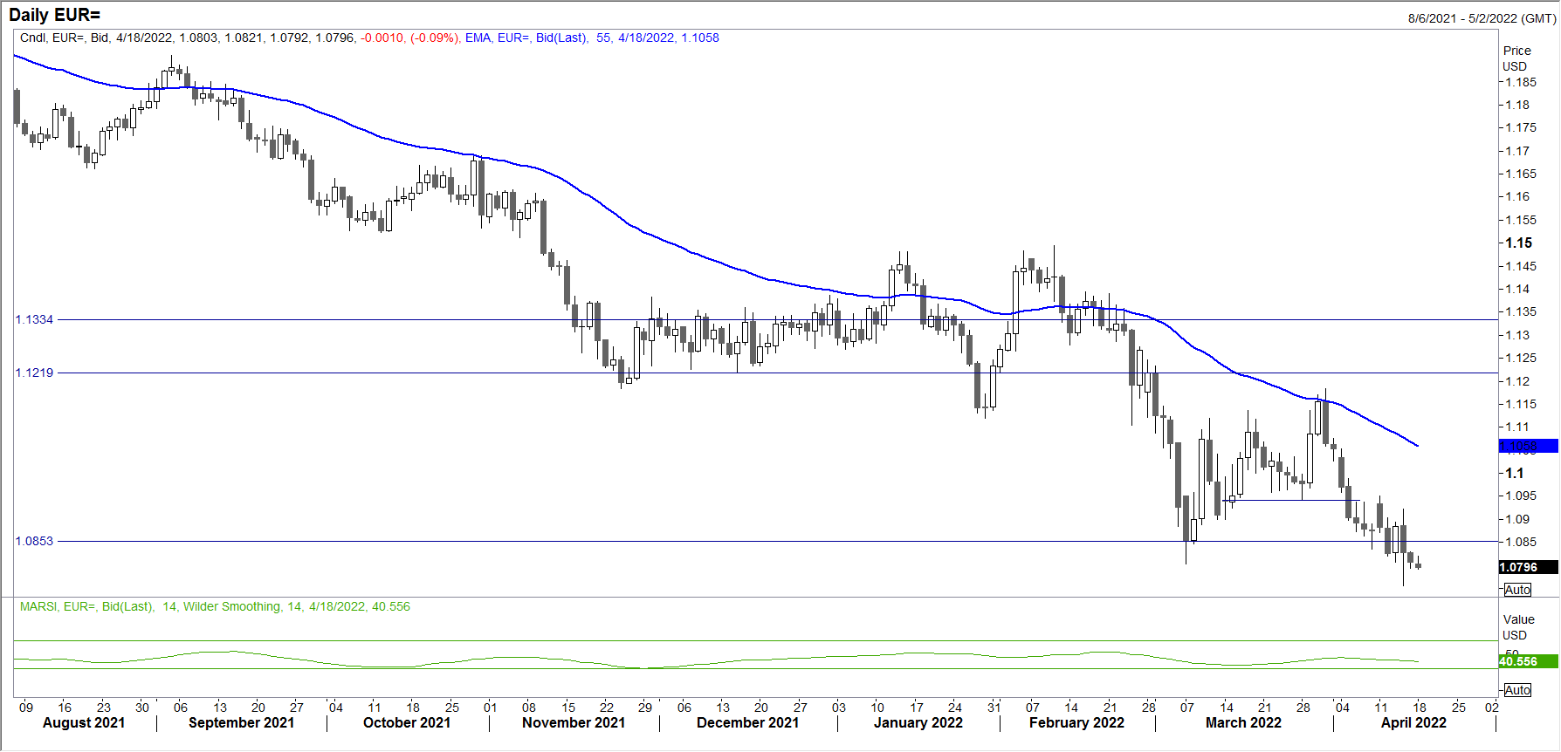Click the December 2021 month label
1561x752 pixels.
747,722
